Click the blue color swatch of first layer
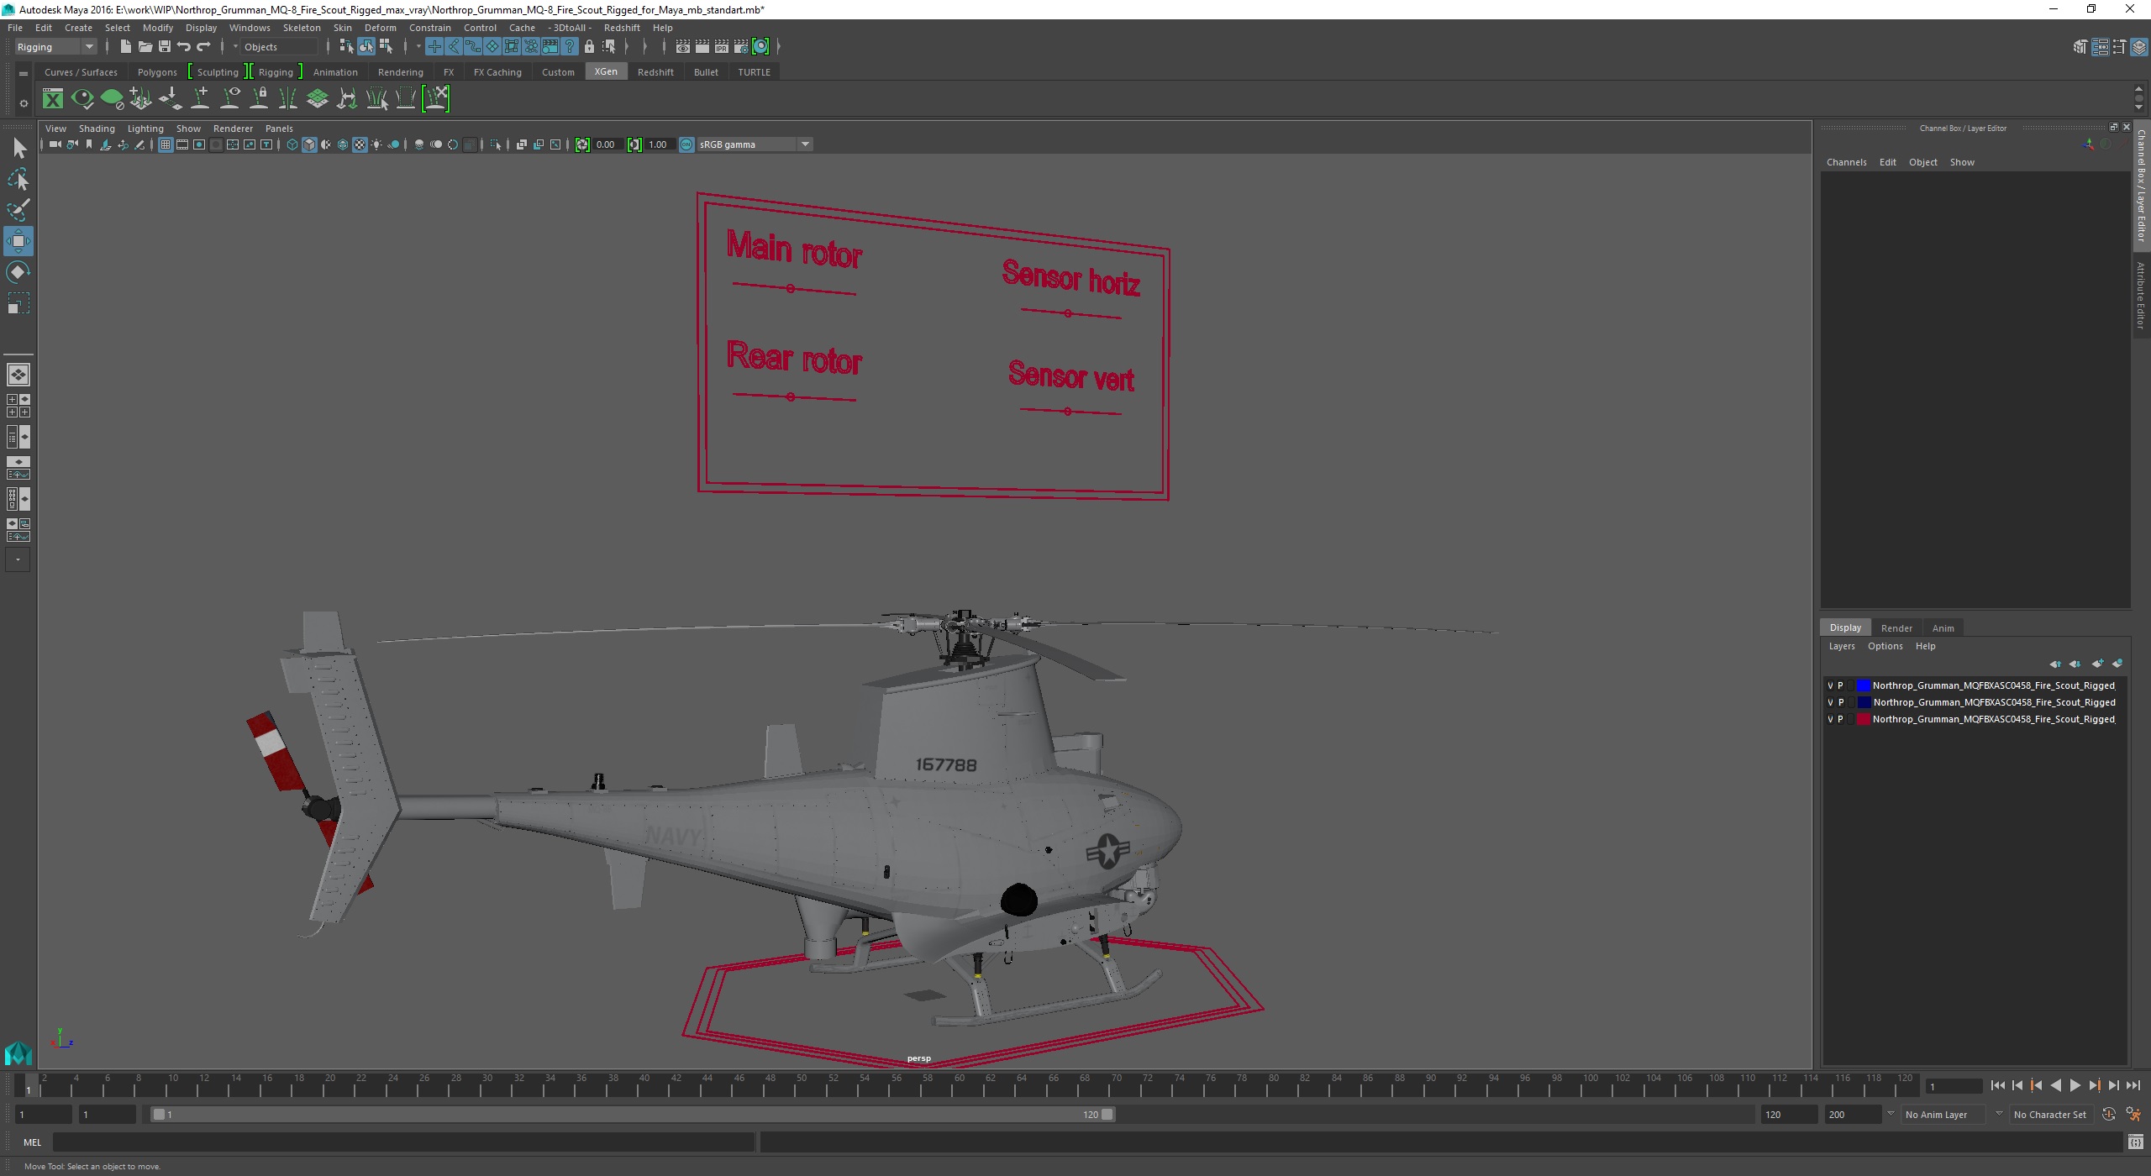 pos(1863,685)
